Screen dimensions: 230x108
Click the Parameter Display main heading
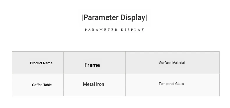114,17
